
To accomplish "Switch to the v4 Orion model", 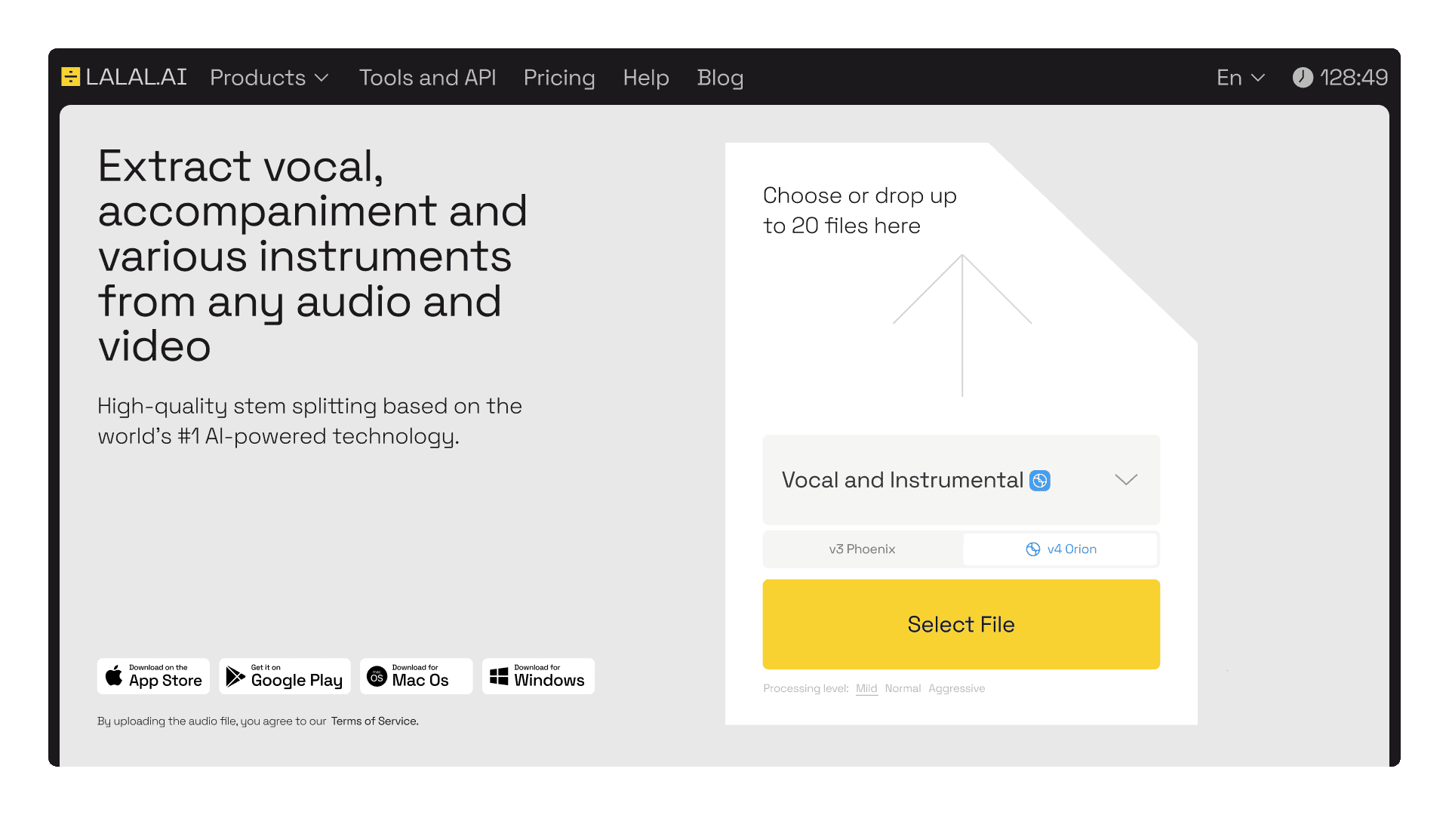I will coord(1060,549).
